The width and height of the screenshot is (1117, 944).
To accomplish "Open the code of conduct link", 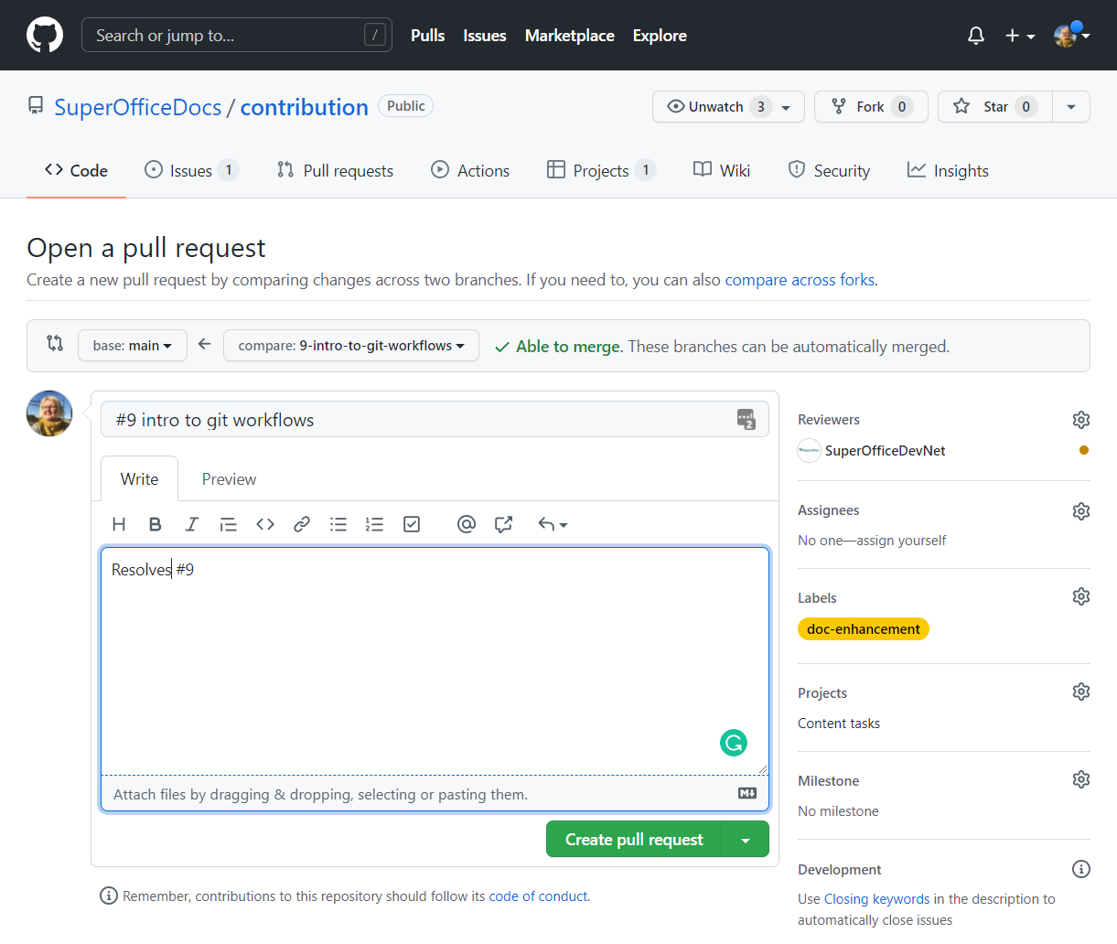I will click(538, 896).
